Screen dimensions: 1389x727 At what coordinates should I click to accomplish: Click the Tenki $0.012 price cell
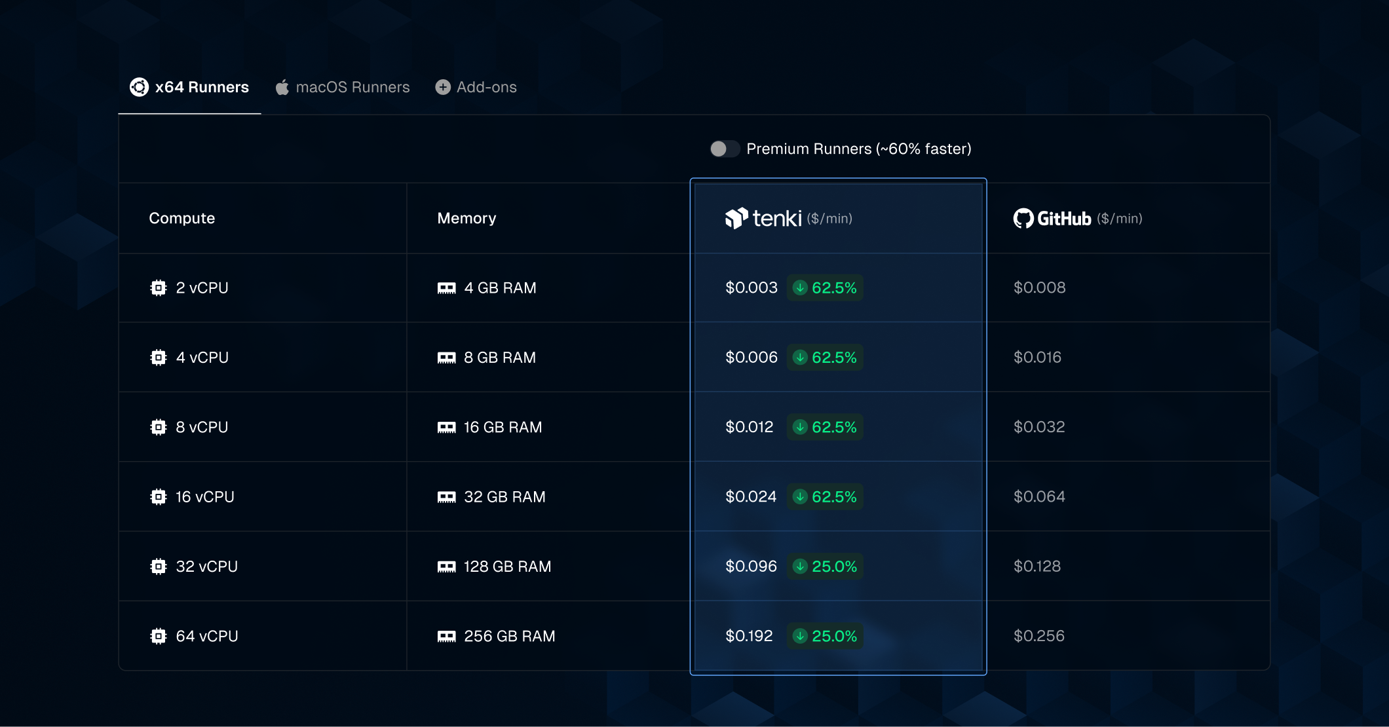click(749, 427)
